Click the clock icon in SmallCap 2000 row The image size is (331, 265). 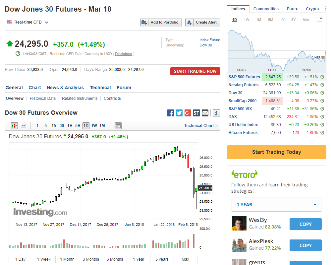[x=322, y=100]
